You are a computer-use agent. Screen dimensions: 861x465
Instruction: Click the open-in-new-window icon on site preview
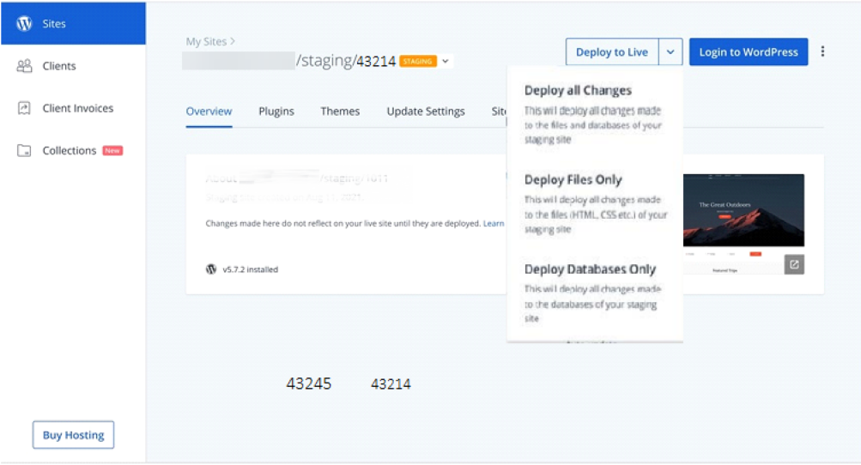point(794,265)
